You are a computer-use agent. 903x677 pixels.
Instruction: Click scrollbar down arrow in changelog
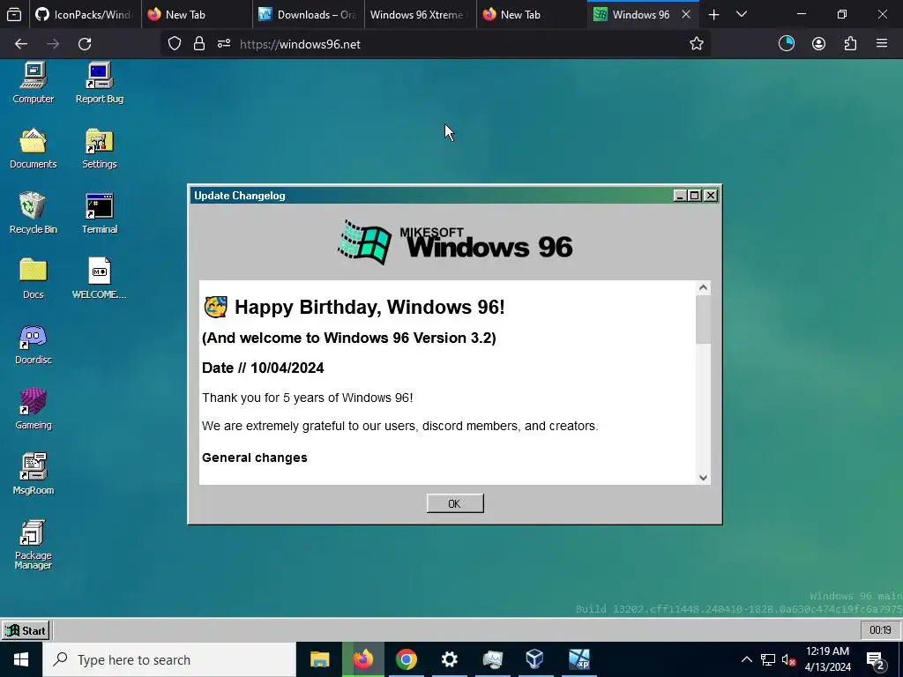[x=703, y=477]
